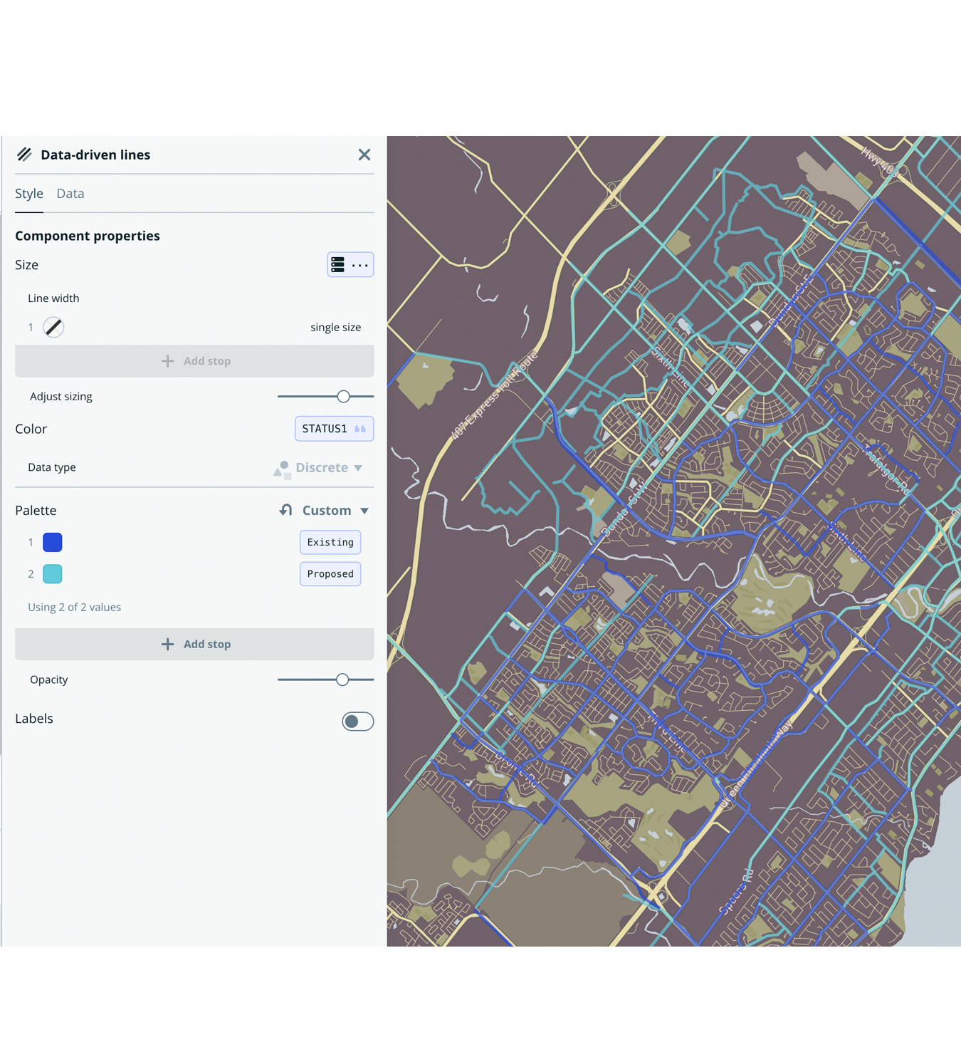Click Add stop under Line width
Image resolution: width=961 pixels, height=1047 pixels.
point(194,361)
